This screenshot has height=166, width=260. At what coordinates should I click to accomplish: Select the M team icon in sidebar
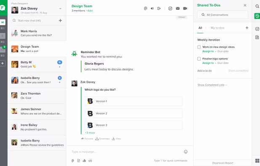click(x=3, y=22)
